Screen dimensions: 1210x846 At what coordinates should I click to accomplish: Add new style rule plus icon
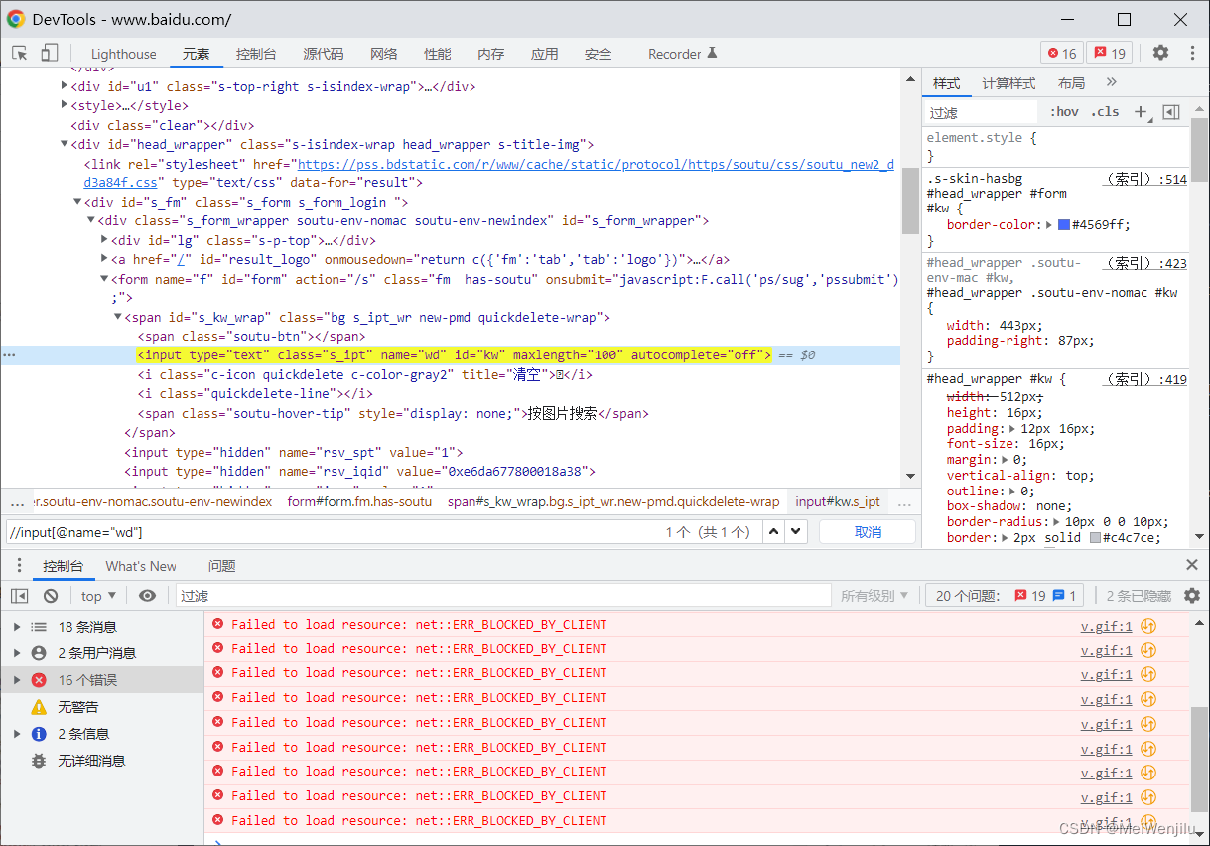[x=1141, y=112]
